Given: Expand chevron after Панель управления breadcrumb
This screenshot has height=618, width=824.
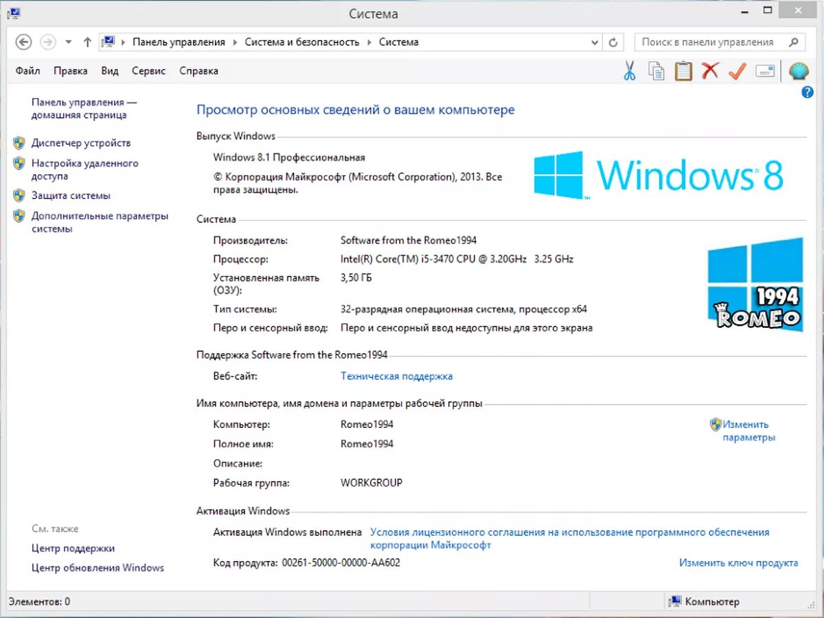Looking at the screenshot, I should [x=235, y=42].
